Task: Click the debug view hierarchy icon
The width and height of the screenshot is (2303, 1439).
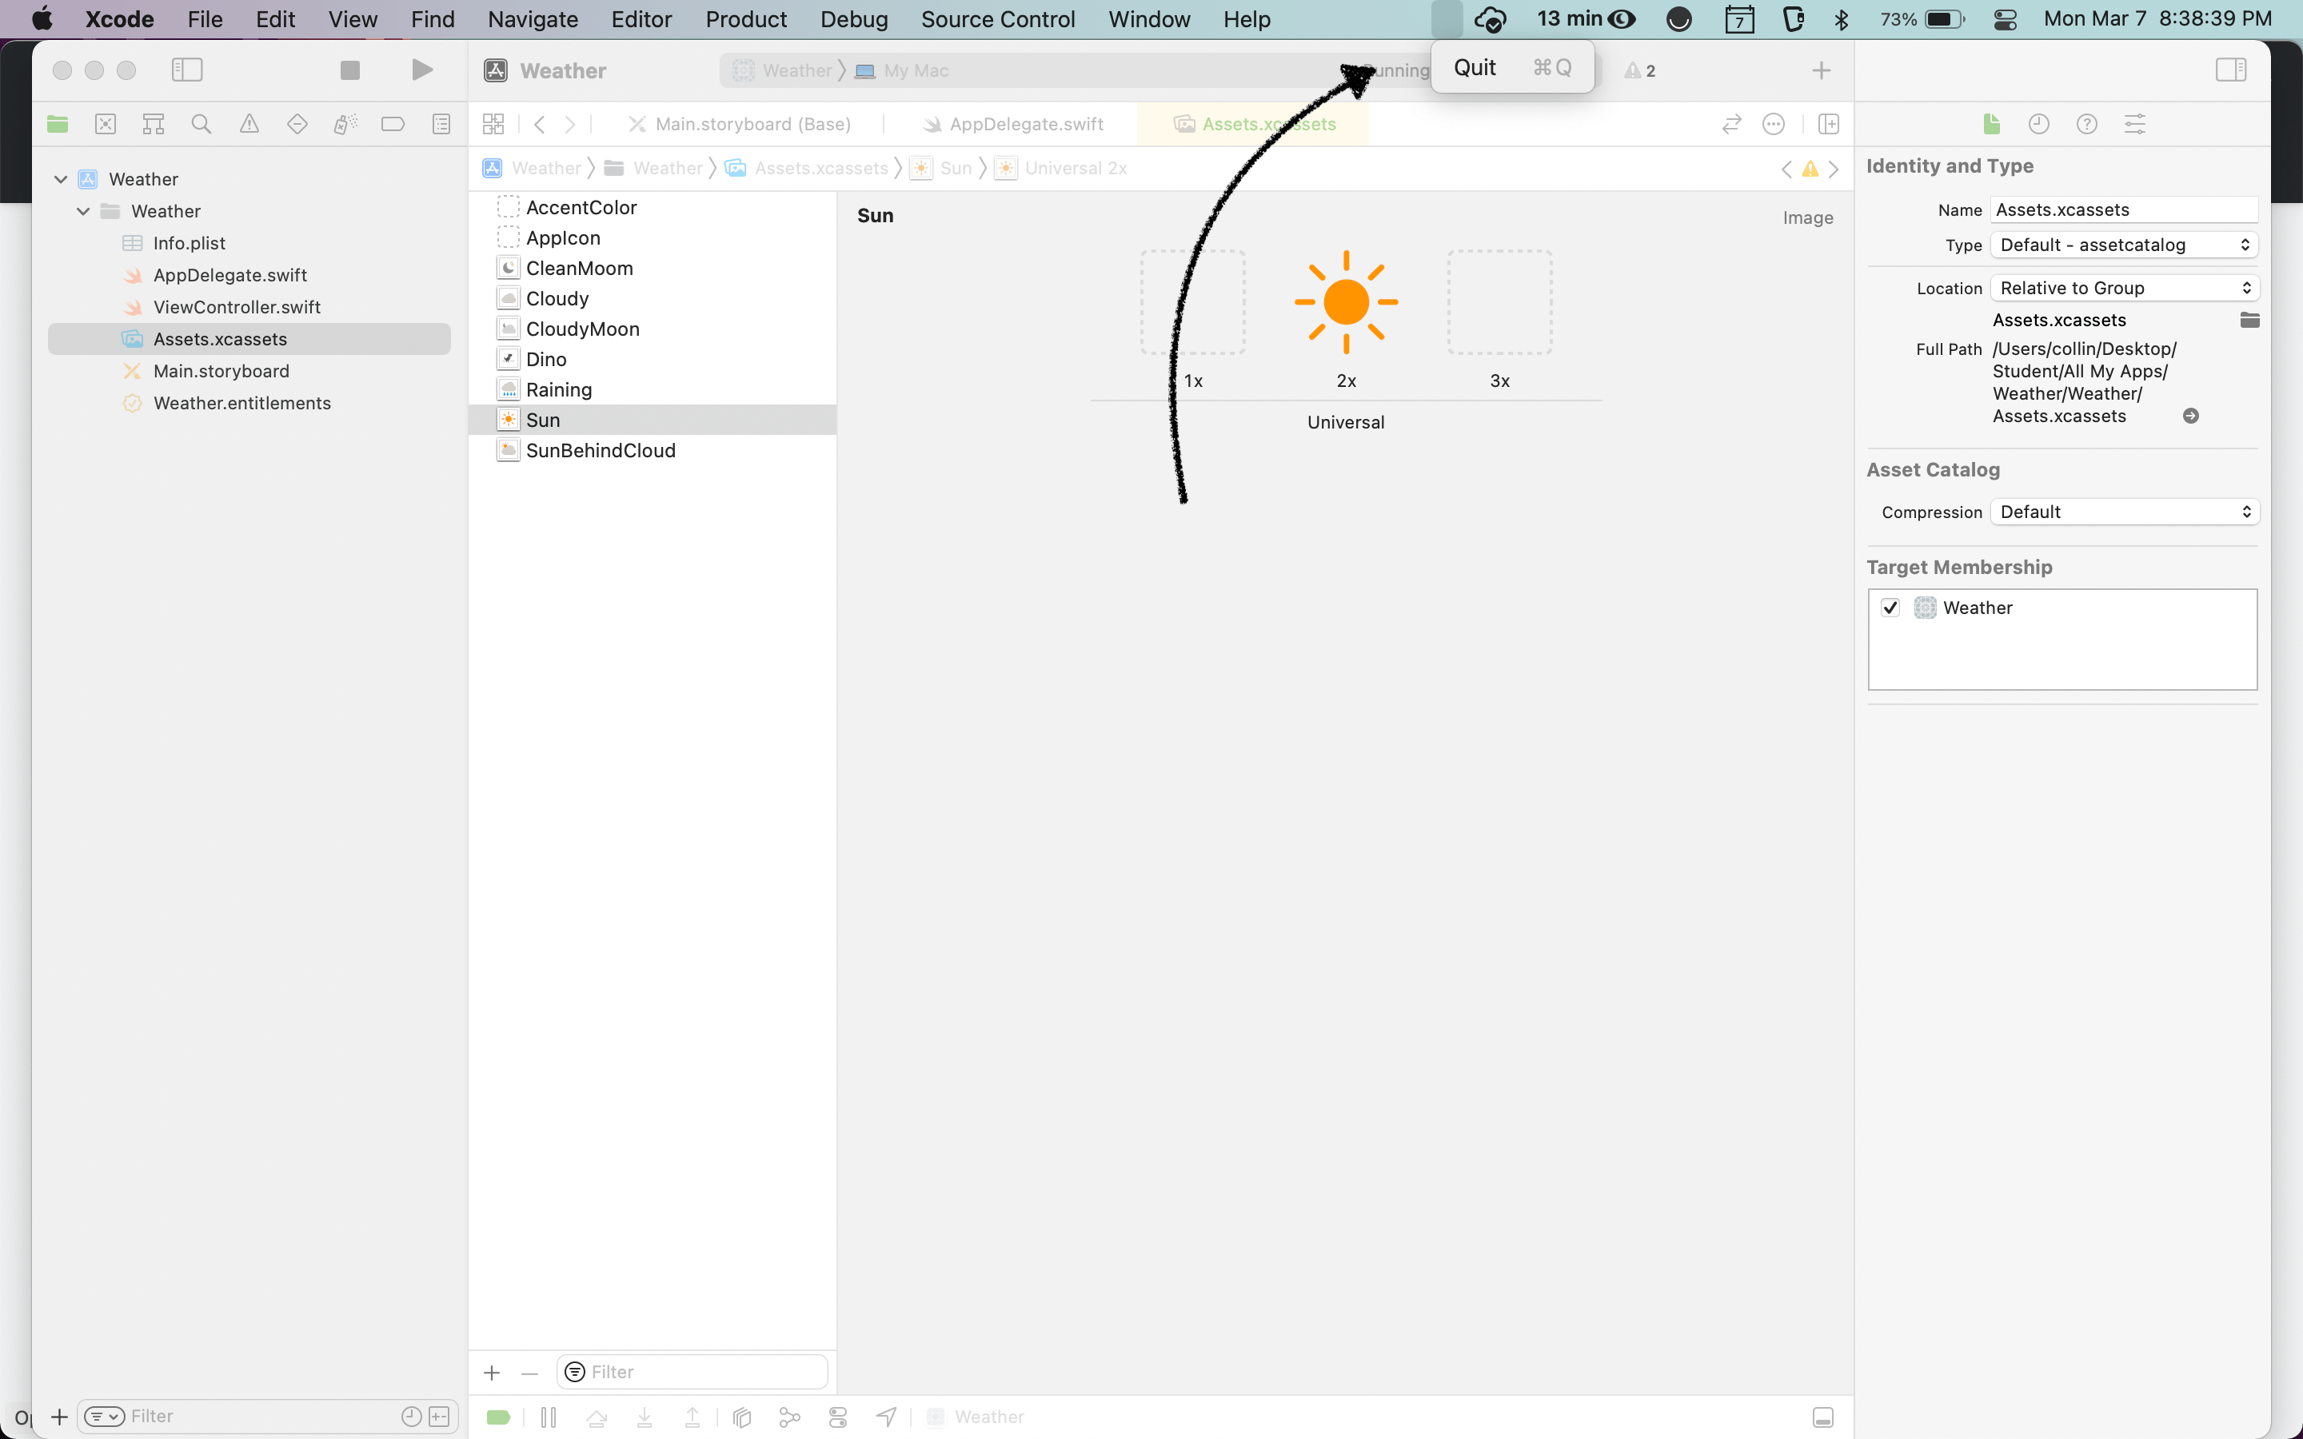Action: tap(742, 1417)
